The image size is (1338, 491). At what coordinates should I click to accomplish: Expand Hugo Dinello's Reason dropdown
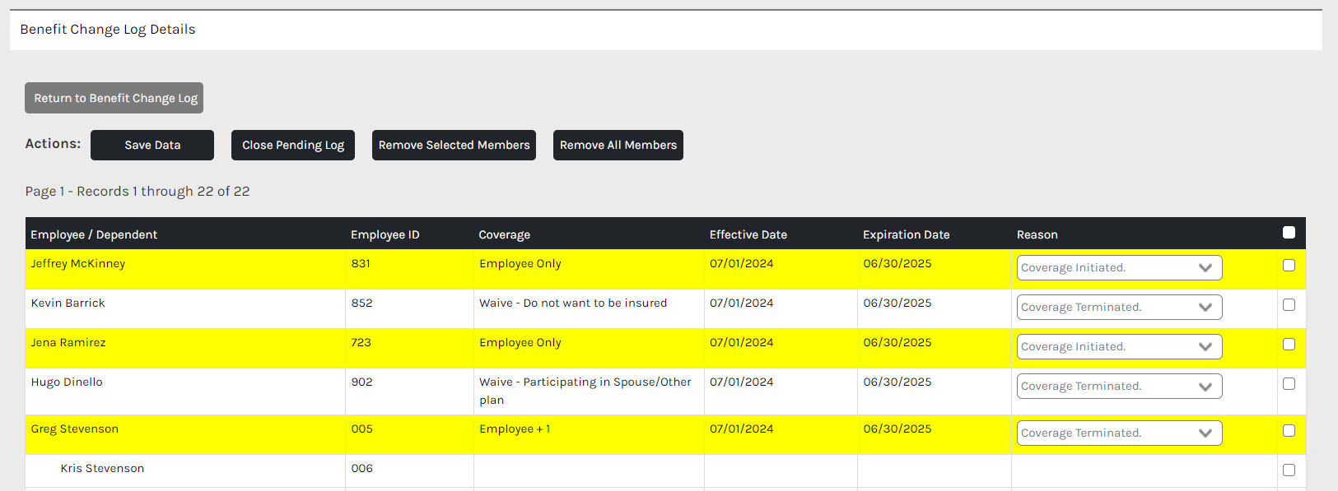pyautogui.click(x=1119, y=387)
